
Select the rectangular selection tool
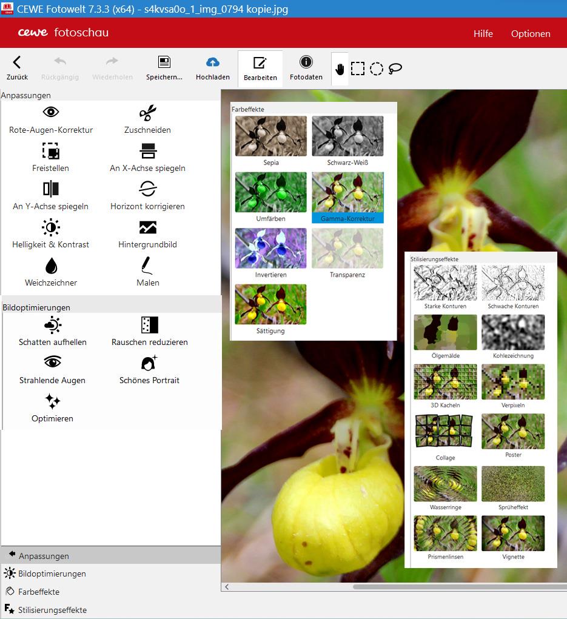[x=358, y=69]
